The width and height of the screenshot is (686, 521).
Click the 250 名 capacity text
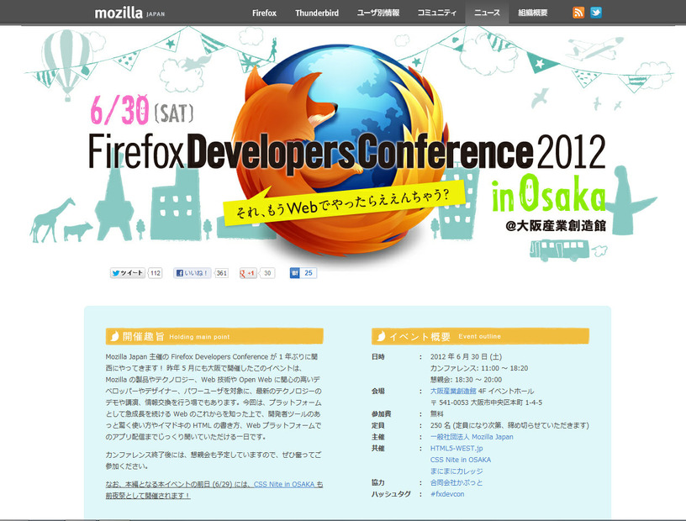[x=509, y=424]
